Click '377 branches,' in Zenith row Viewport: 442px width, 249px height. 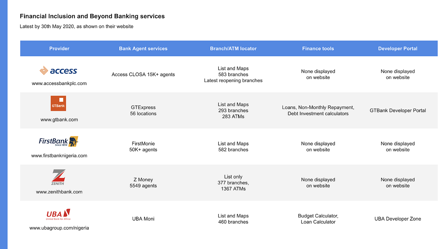point(233,183)
